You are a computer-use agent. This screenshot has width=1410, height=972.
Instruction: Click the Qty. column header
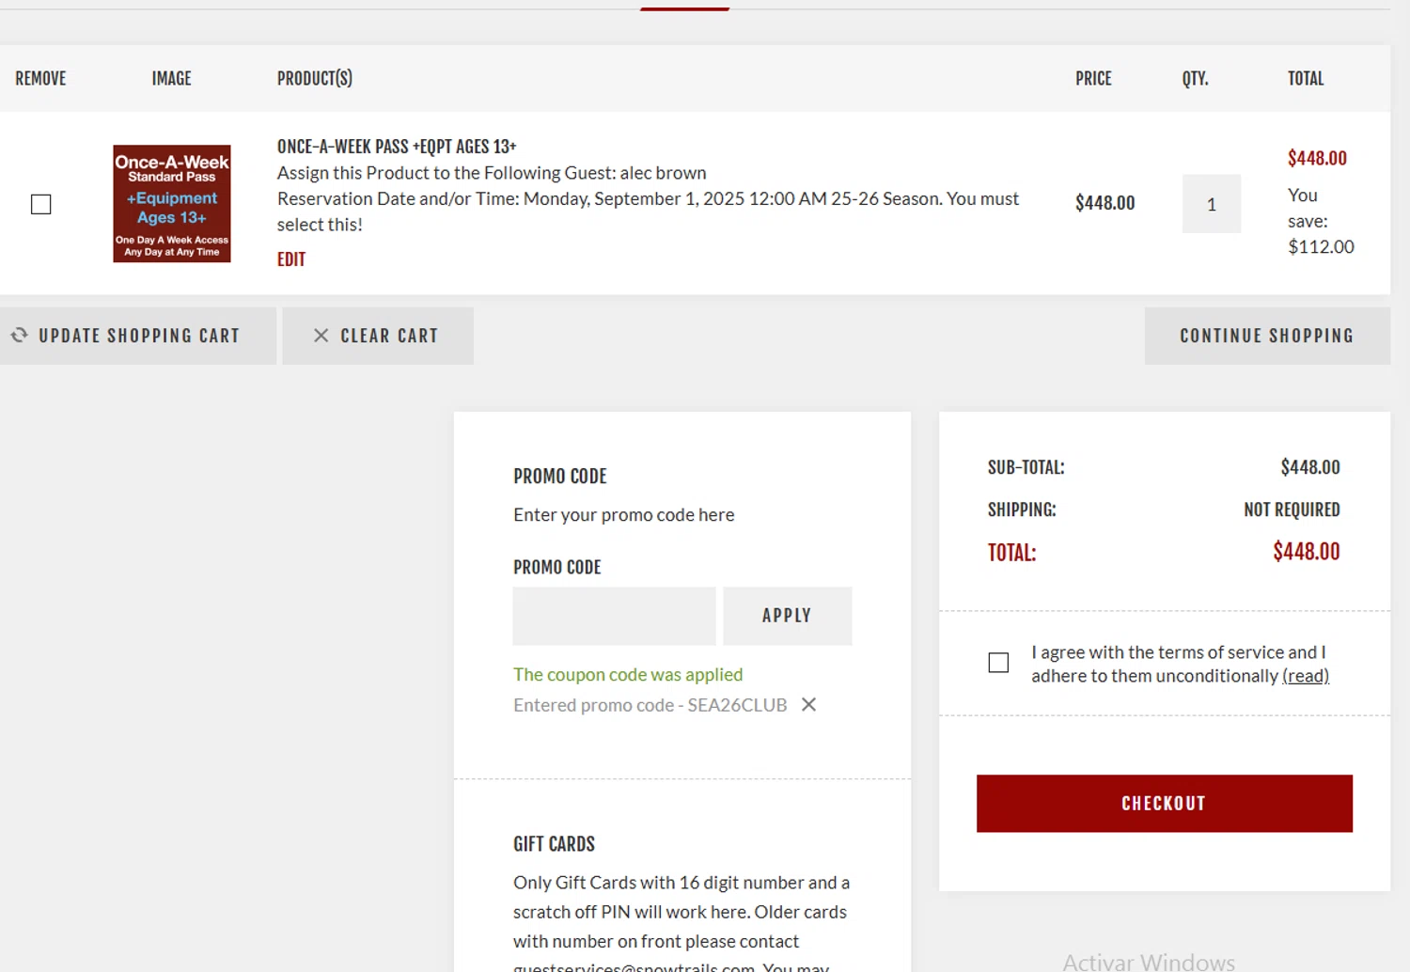click(1196, 79)
